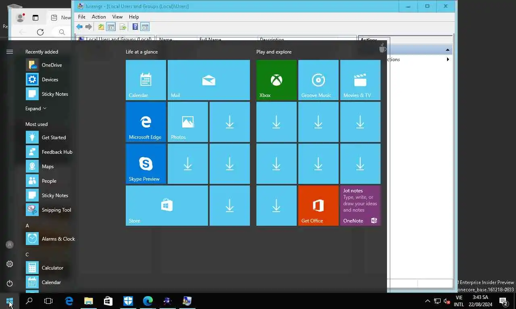This screenshot has height=309, width=516.
Task: Toggle Show/Hide Action Pane toolbar icon
Action: [x=145, y=27]
